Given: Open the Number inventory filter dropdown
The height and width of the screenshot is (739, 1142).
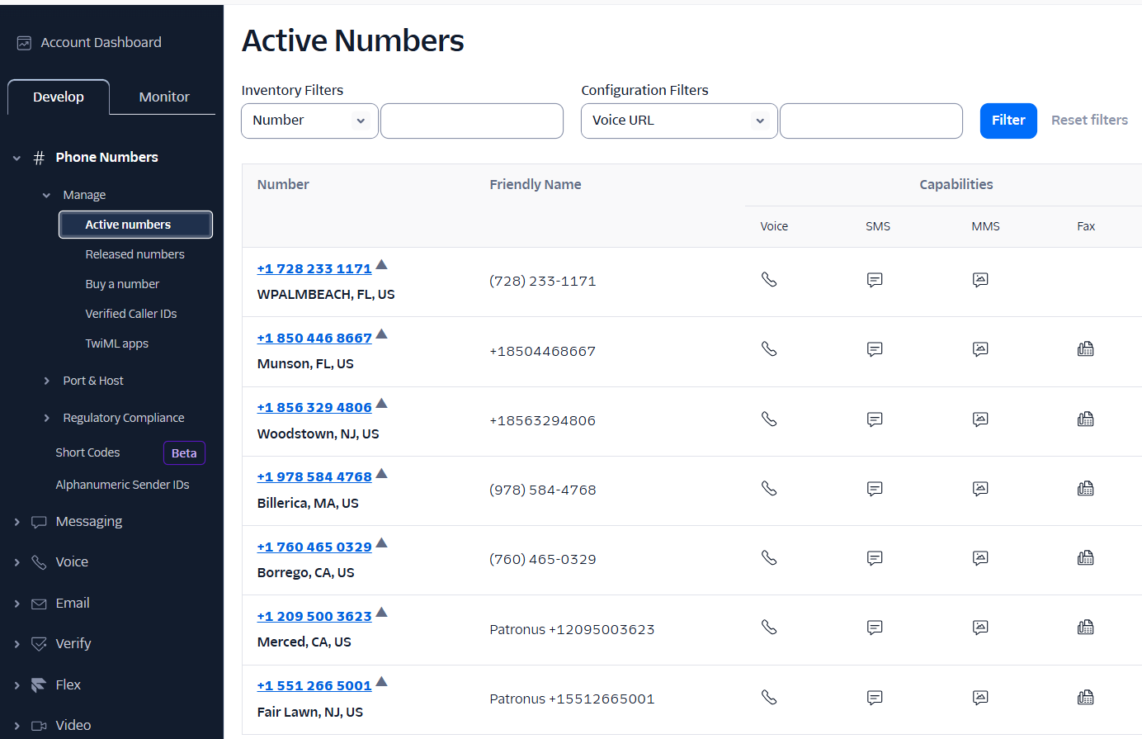Looking at the screenshot, I should (x=309, y=121).
